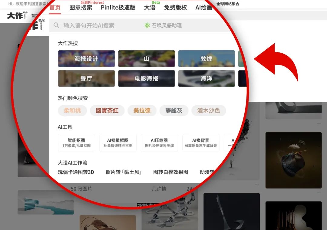
Task: Select 海报设计 hot search tile
Action: point(86,59)
